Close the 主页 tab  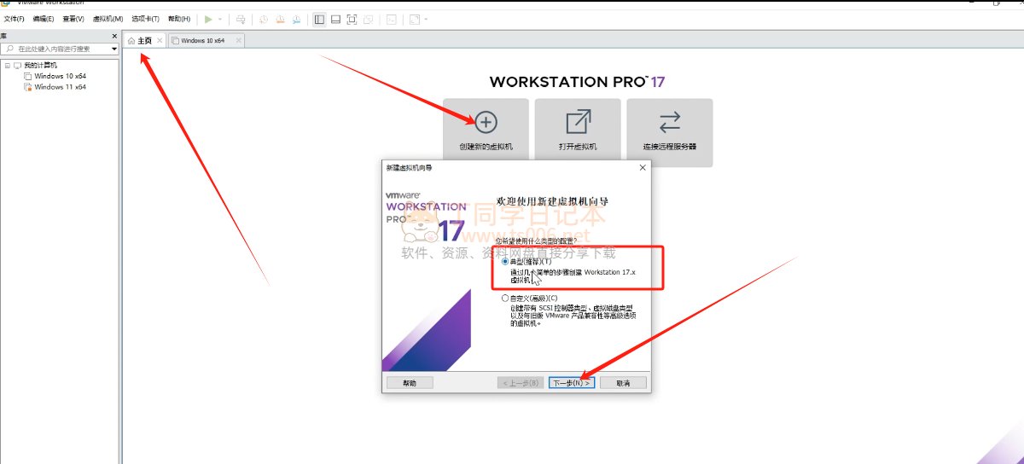click(160, 40)
